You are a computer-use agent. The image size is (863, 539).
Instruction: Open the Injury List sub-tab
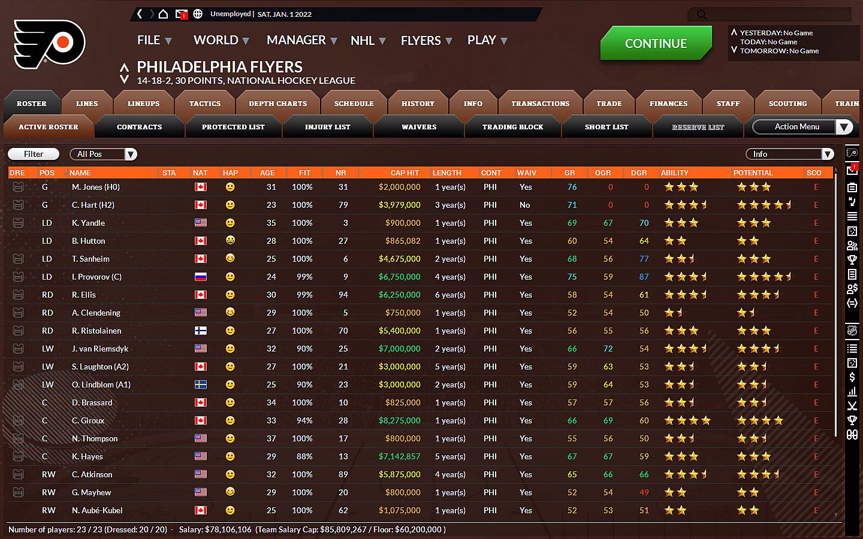[x=327, y=127]
